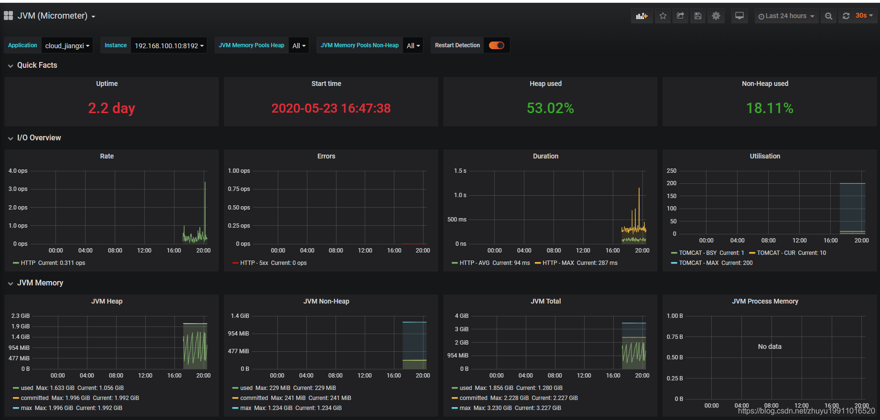
Task: Toggle the HTTP - AVG legend series
Action: coord(475,263)
